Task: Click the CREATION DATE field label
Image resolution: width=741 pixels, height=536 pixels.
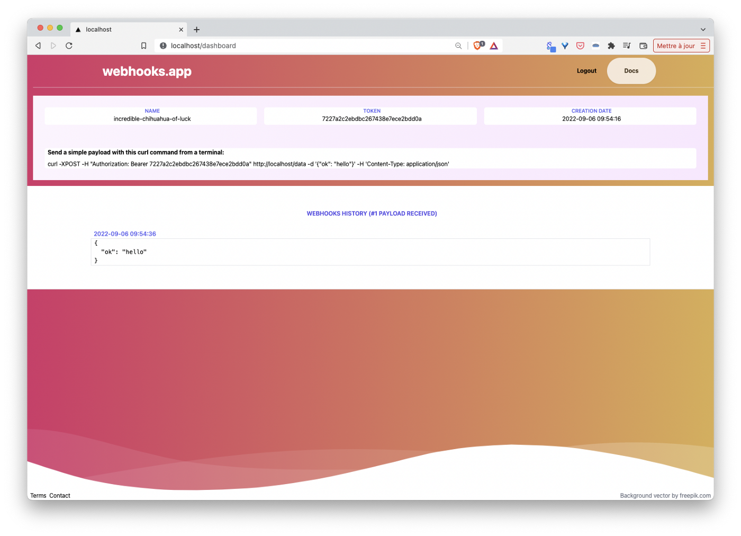Action: (x=591, y=111)
